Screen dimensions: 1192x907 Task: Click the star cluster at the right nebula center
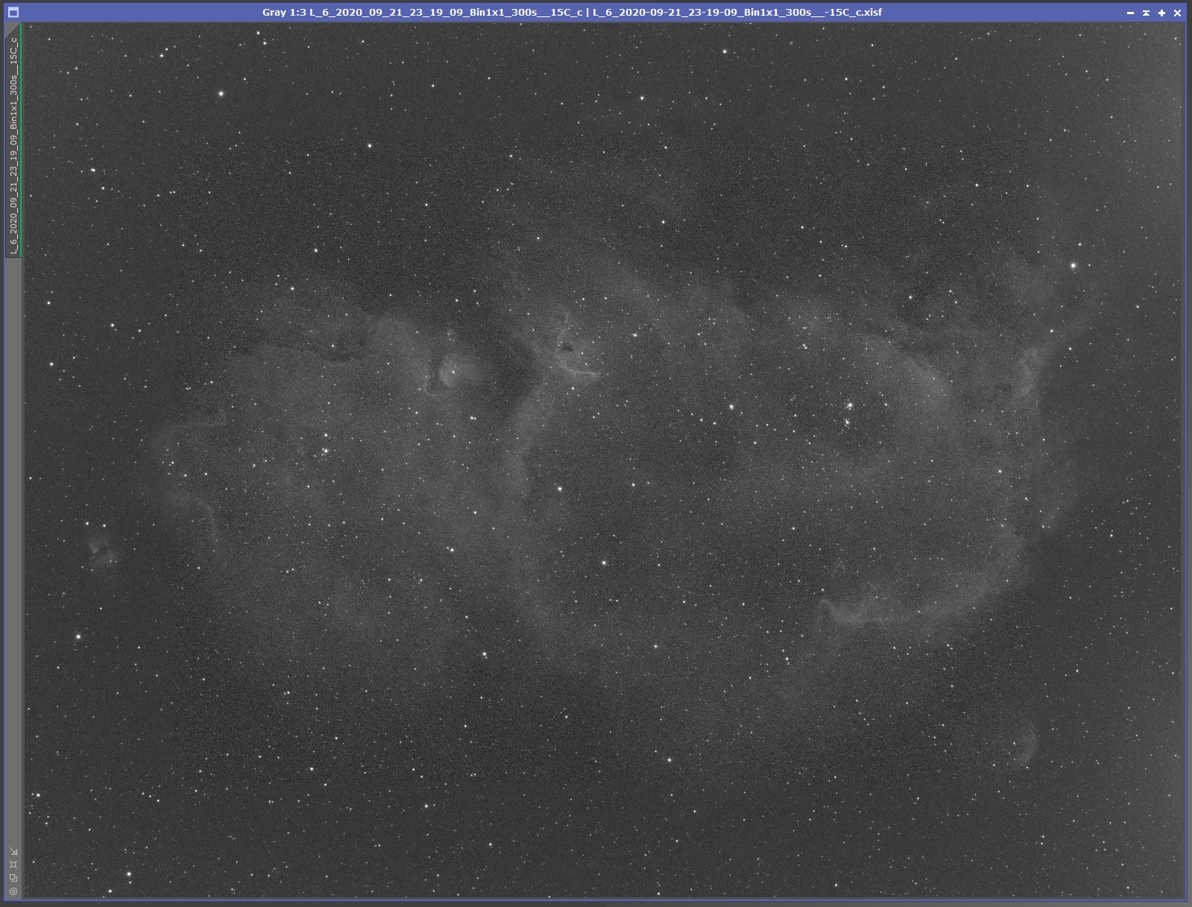pos(848,414)
